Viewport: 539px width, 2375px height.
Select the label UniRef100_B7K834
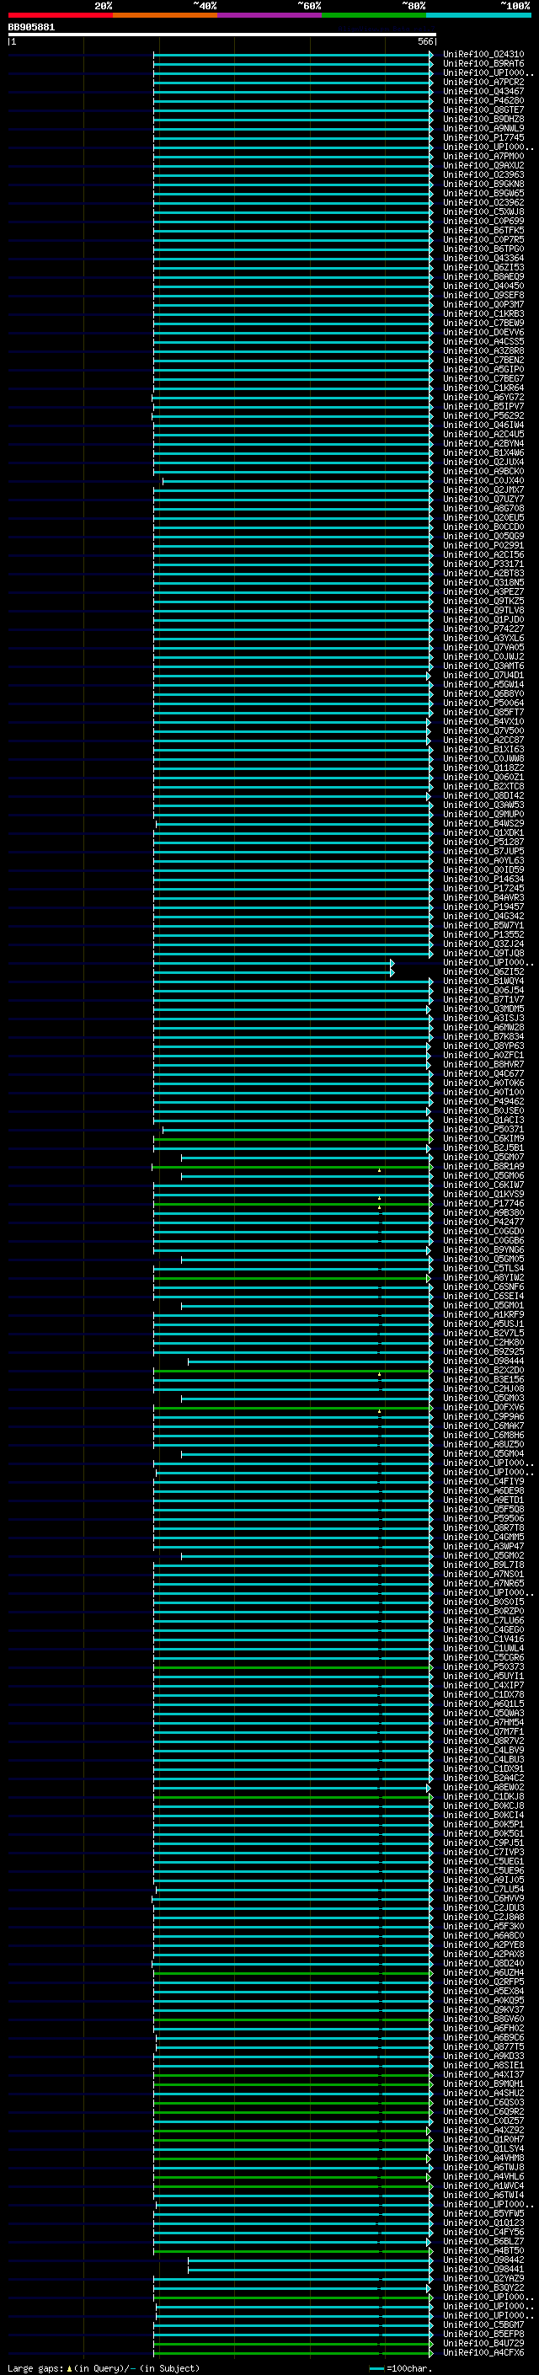pos(483,1036)
